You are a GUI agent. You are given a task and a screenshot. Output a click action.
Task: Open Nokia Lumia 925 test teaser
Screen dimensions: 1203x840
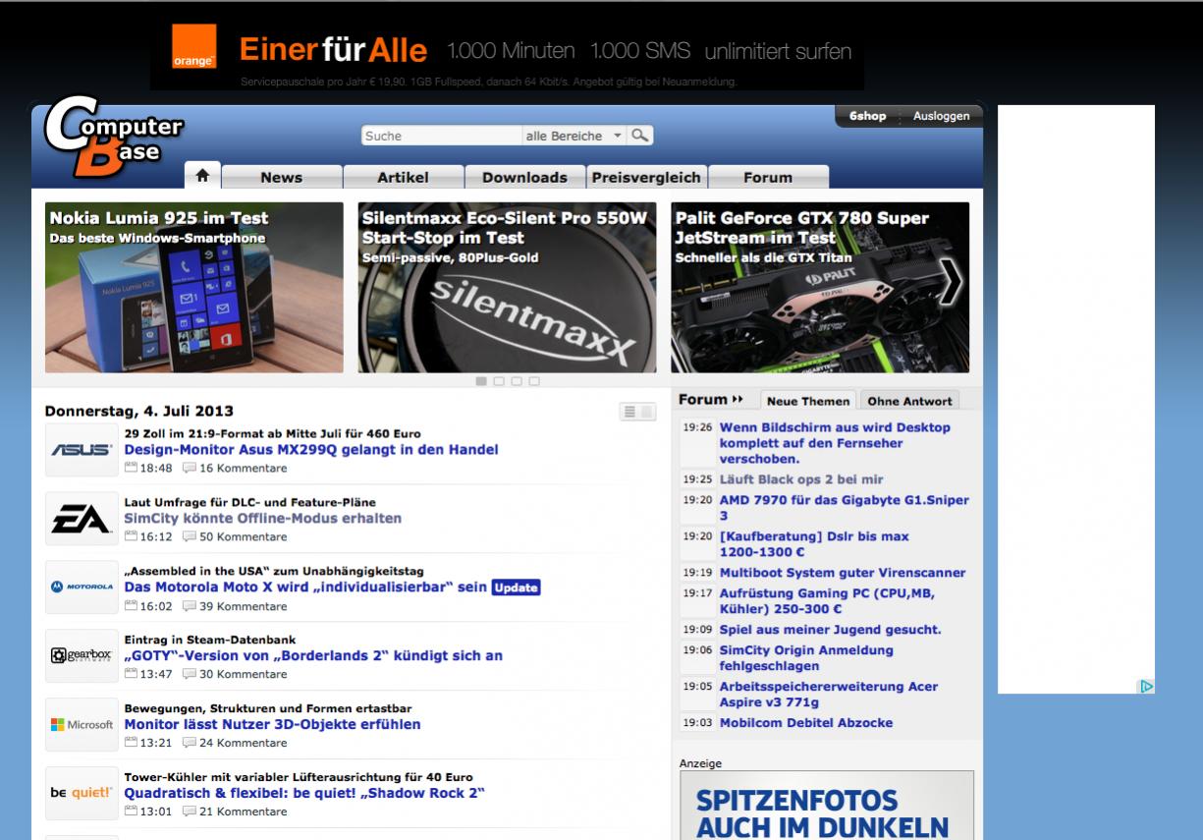pos(194,287)
